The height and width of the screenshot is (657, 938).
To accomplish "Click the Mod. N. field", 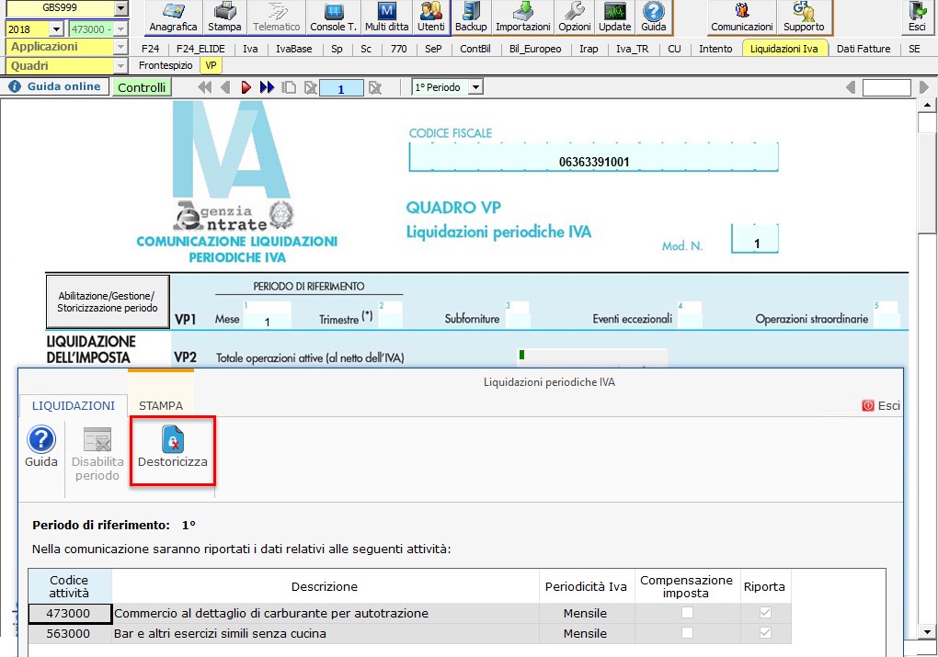I will point(755,239).
